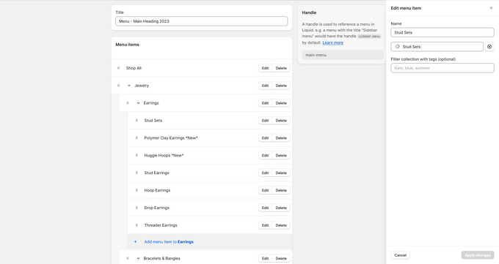Edit Polymer Clay Earrings item
This screenshot has width=499, height=264.
[265, 137]
